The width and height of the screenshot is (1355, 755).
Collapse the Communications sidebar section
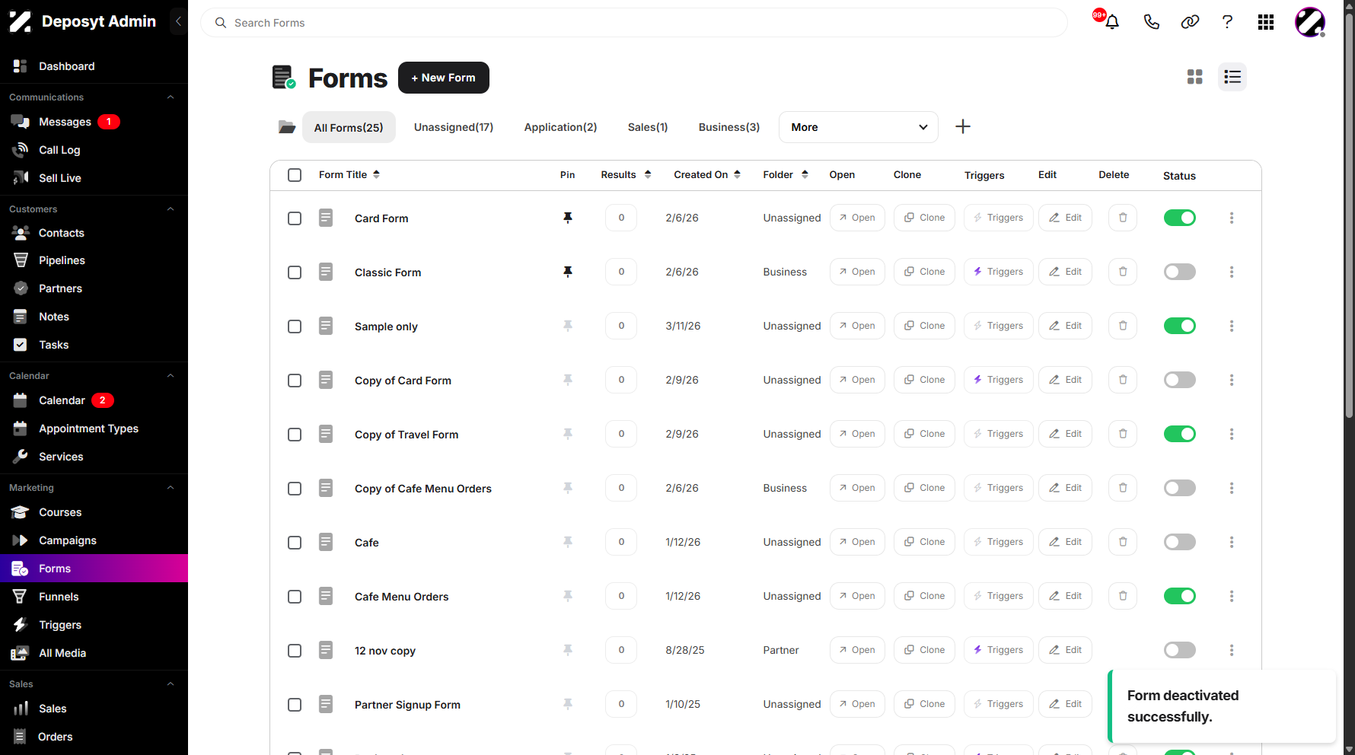pos(171,97)
